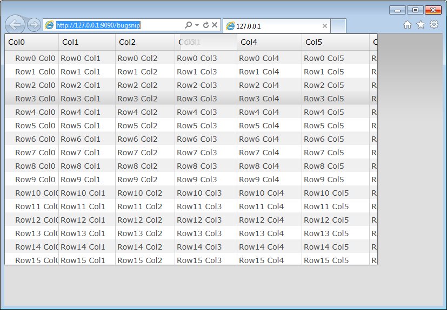Screen dimensions: 447x310
Task: Click the search magnifier icon in address bar
Action: 188,25
